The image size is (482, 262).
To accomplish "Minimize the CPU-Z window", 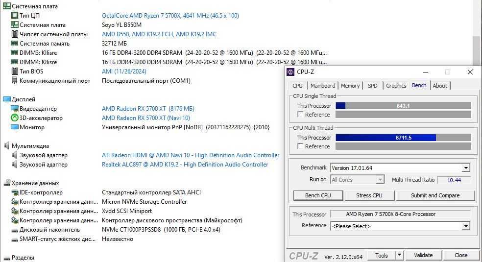I will 426,72.
